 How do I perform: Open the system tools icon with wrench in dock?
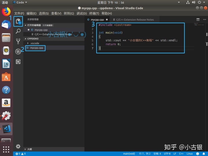tap(6, 116)
